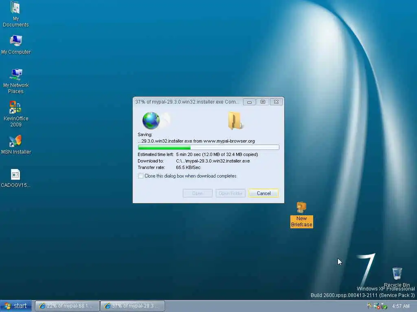Select the New Briefcase icon
This screenshot has width=417, height=312.
click(302, 214)
